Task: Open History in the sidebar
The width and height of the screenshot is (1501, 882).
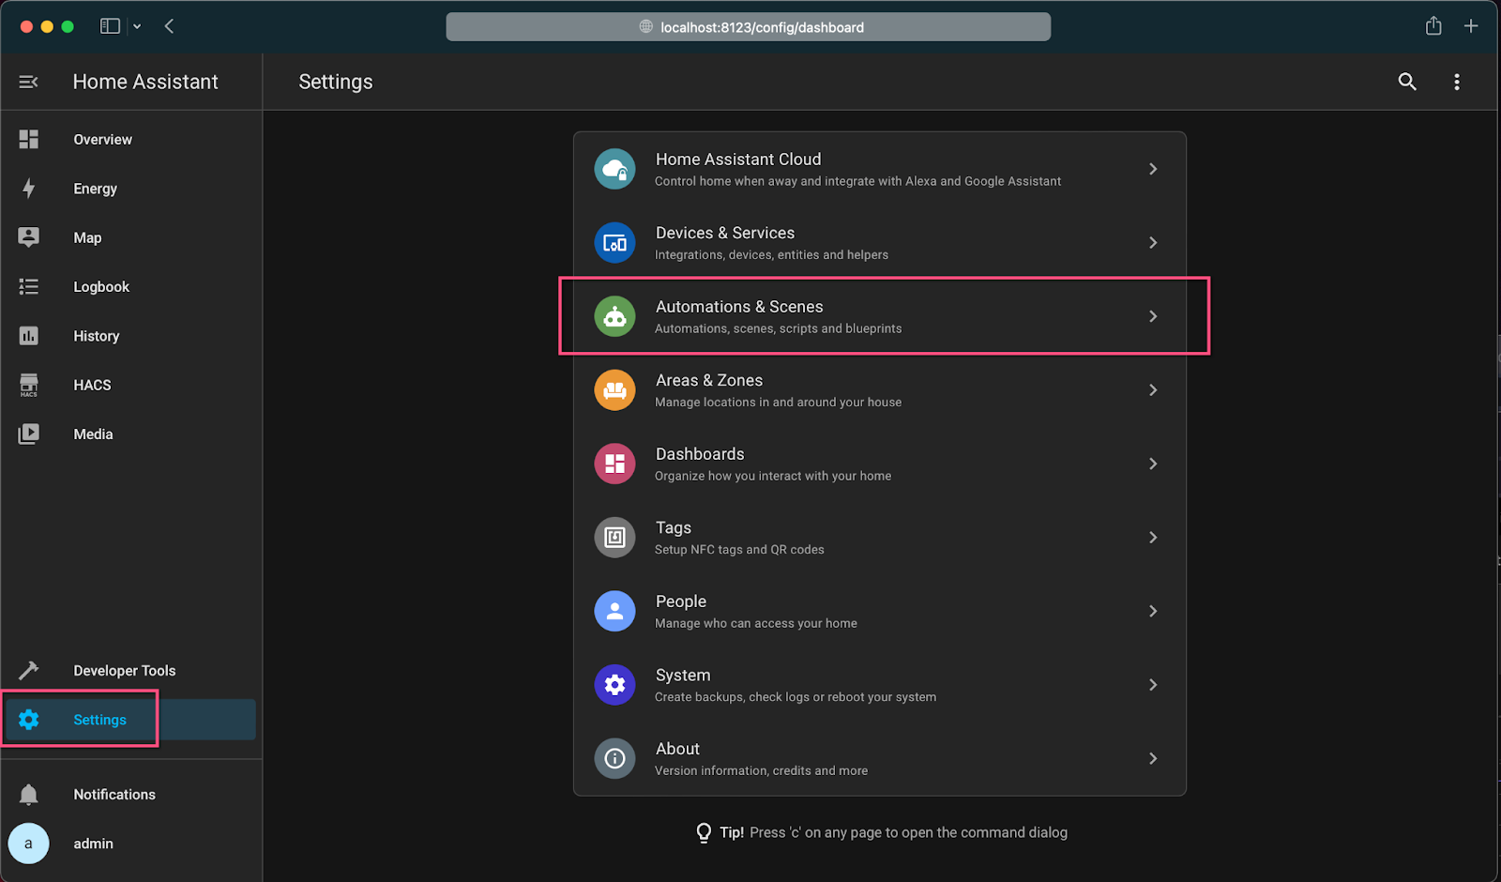Action: (97, 336)
